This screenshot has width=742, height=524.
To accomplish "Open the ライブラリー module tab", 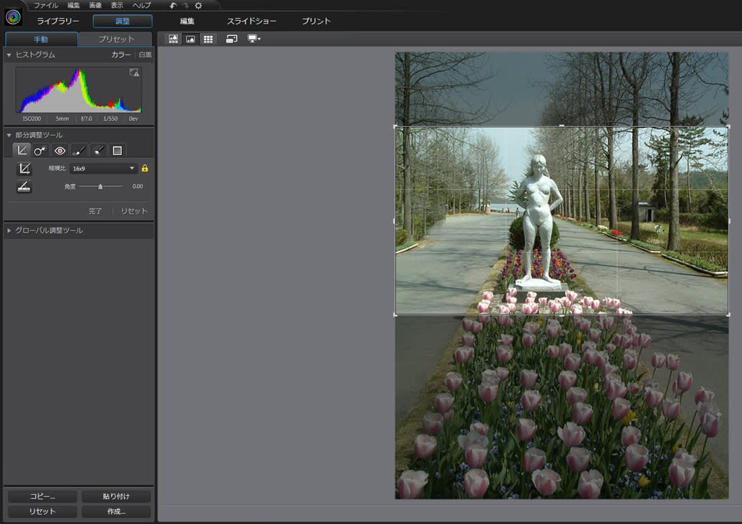I will pos(58,21).
